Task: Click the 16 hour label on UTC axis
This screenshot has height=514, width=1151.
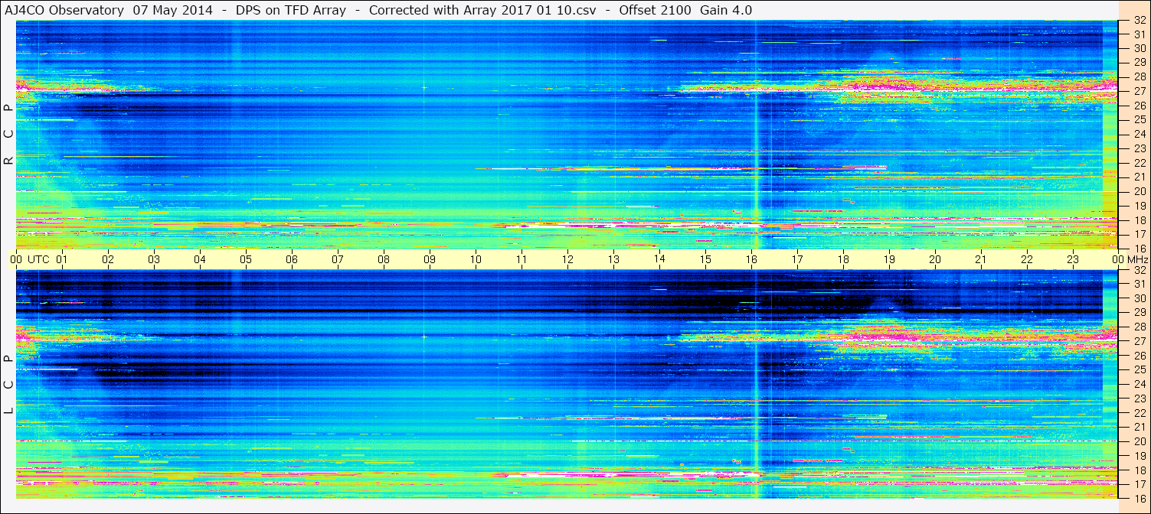Action: (751, 259)
